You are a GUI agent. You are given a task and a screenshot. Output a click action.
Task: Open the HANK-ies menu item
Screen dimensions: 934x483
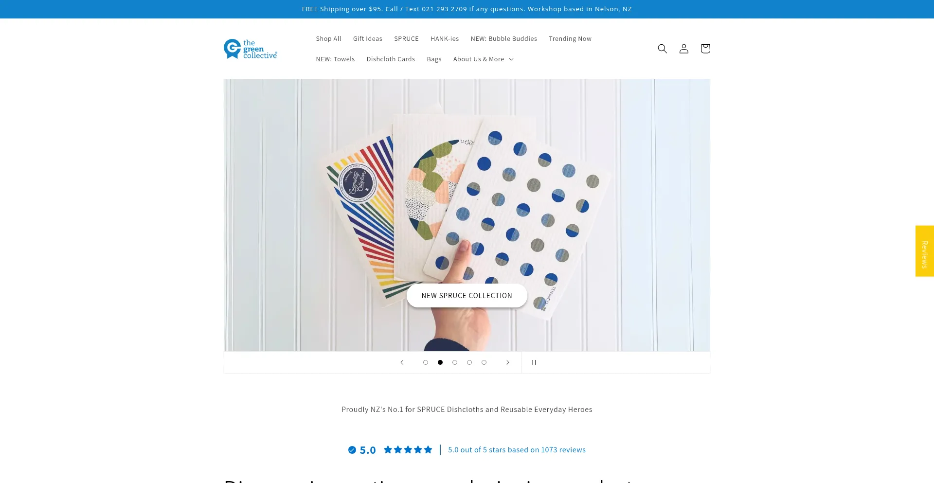point(445,39)
